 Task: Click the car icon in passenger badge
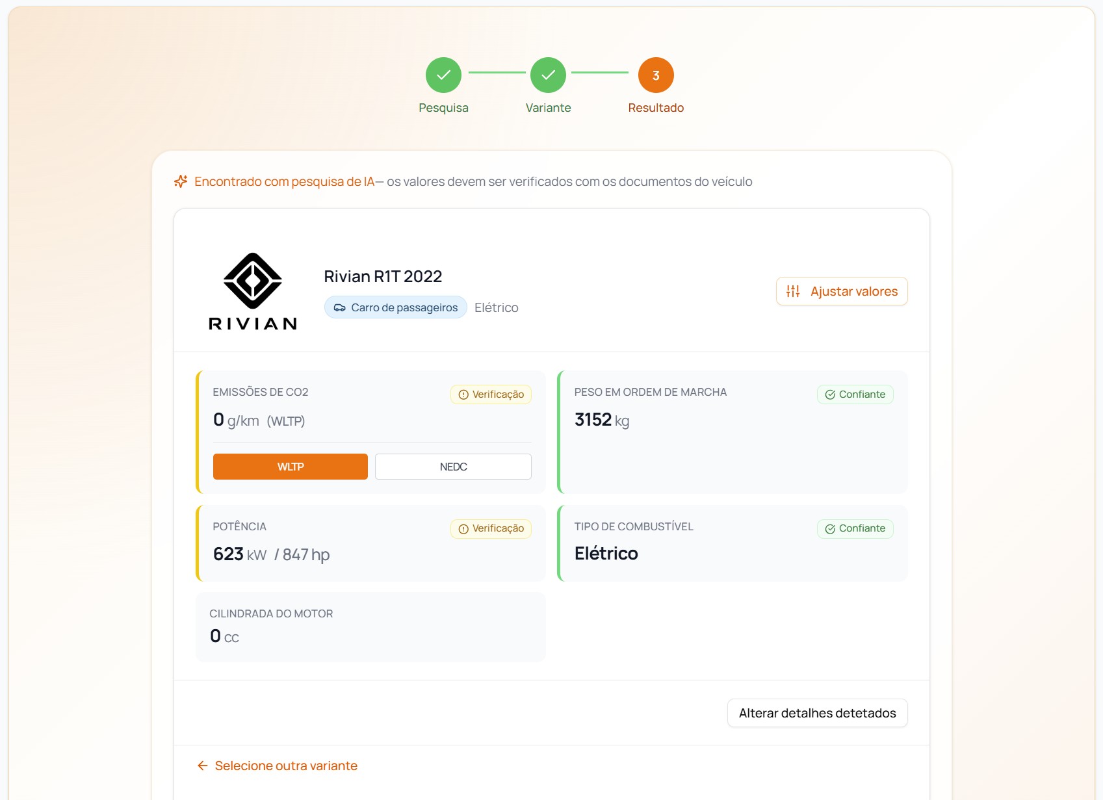click(340, 307)
